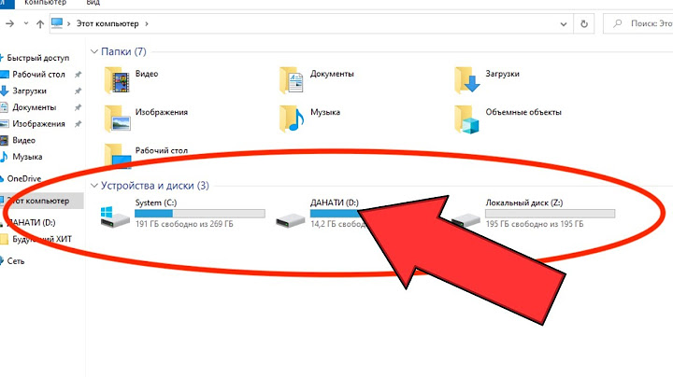Select Этот компьютер in navigation pane

[42, 201]
